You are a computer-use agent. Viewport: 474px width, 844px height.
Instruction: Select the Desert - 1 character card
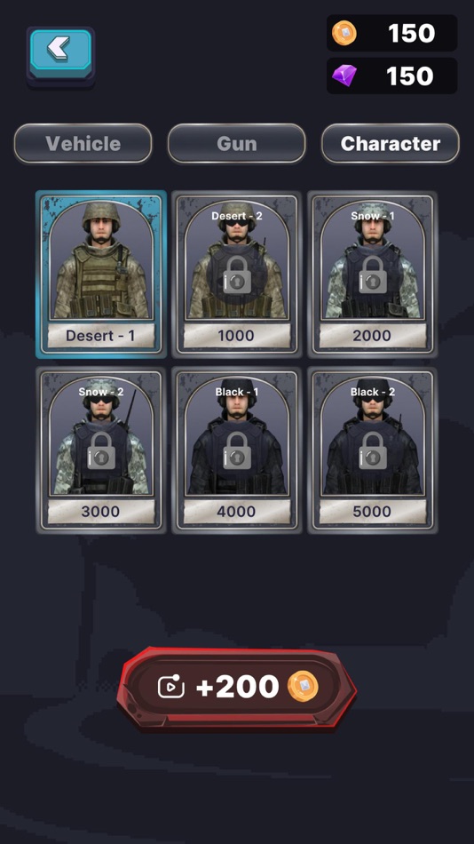pyautogui.click(x=101, y=275)
